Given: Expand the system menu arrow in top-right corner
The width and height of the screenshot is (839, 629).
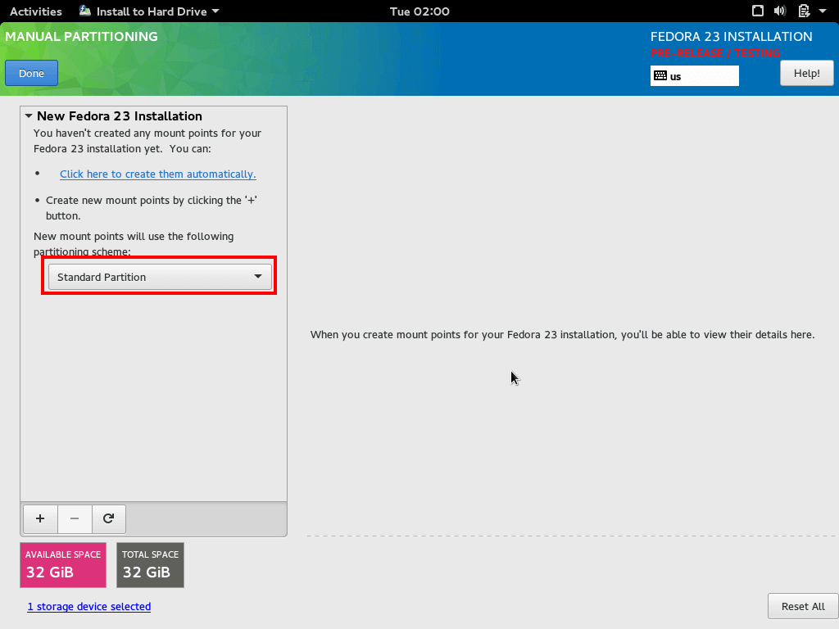Looking at the screenshot, I should tap(822, 11).
